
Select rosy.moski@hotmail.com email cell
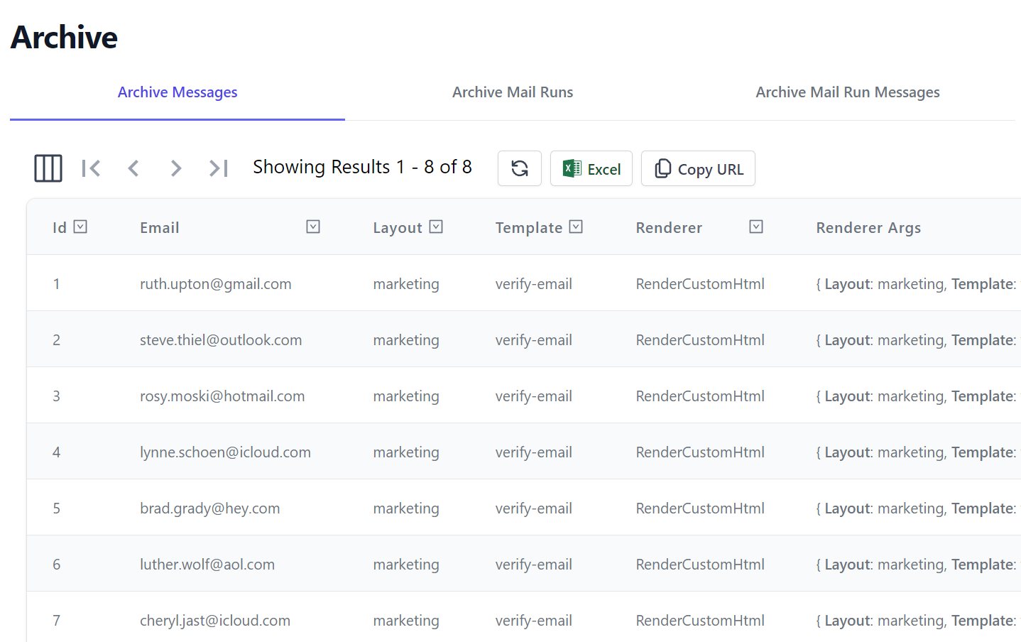(222, 396)
